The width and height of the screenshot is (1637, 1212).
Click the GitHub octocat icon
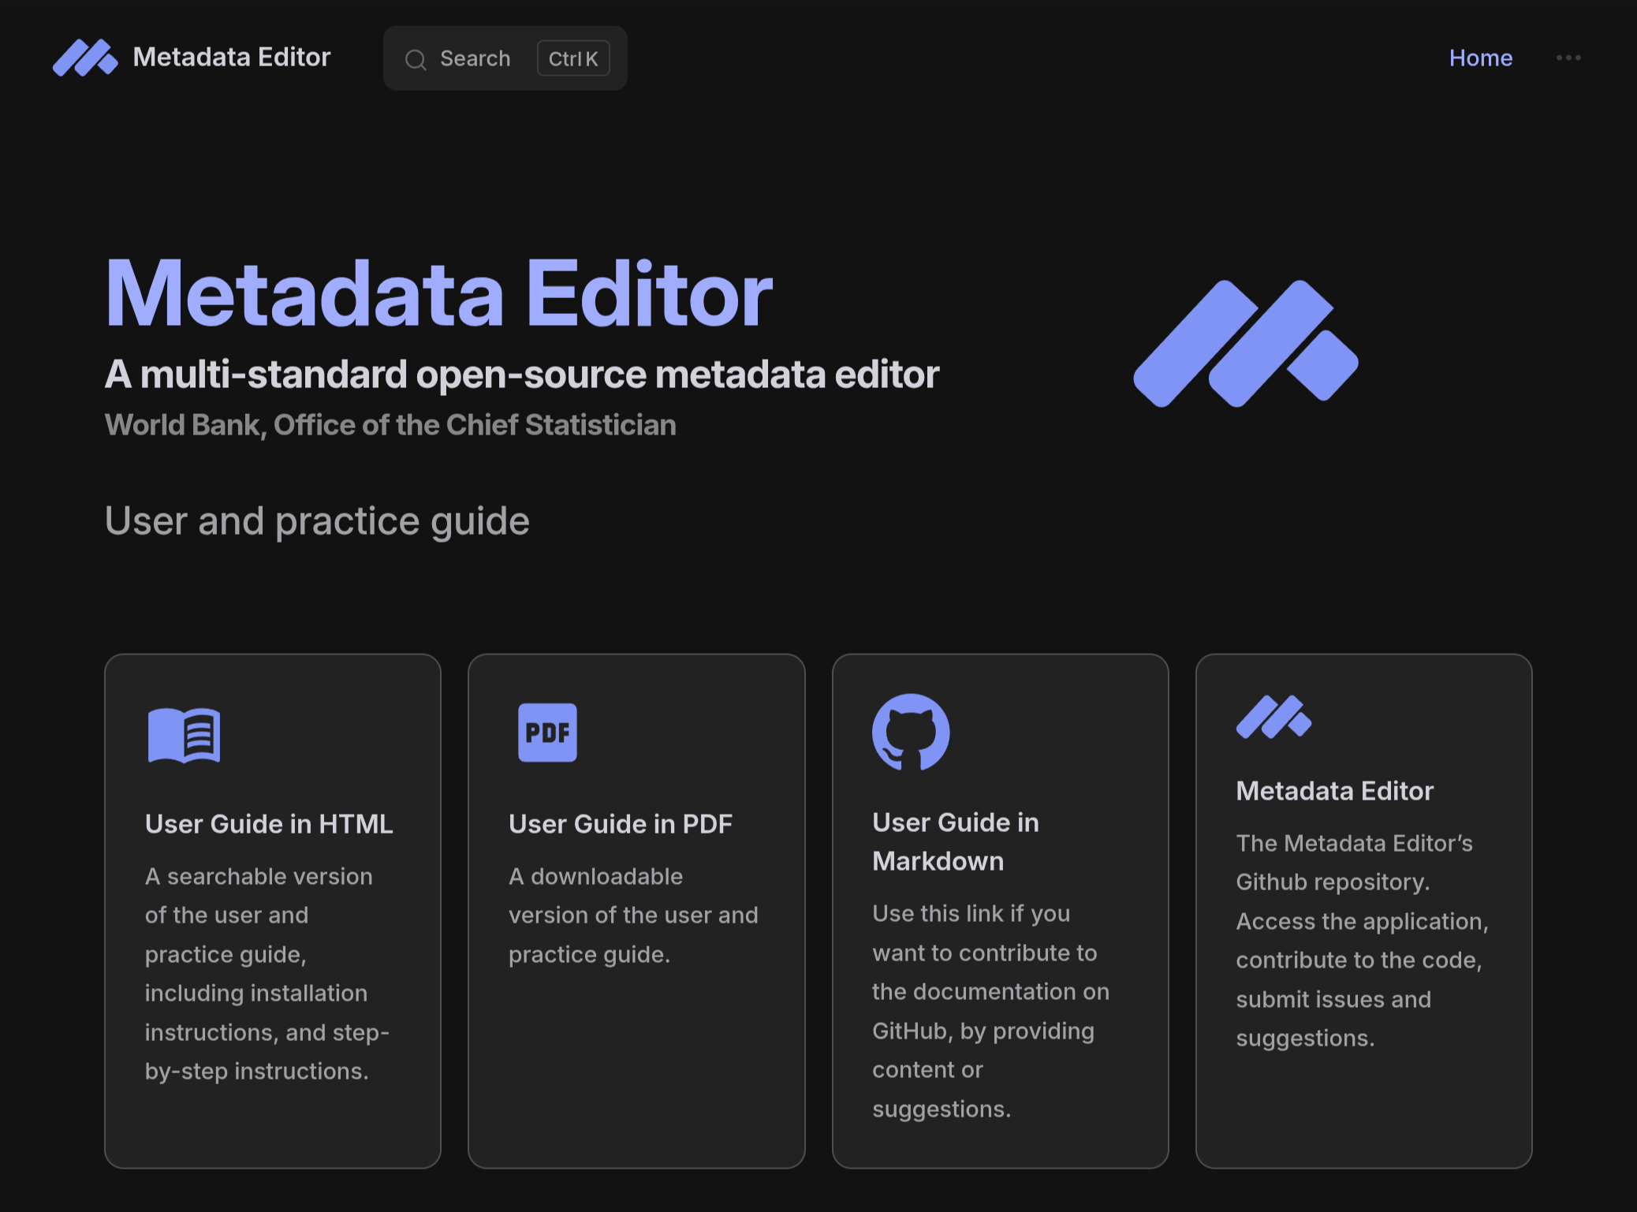click(x=910, y=732)
